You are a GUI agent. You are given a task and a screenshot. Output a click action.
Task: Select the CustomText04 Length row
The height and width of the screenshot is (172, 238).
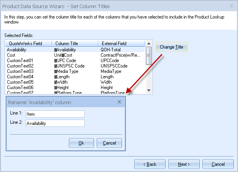pos(75,77)
